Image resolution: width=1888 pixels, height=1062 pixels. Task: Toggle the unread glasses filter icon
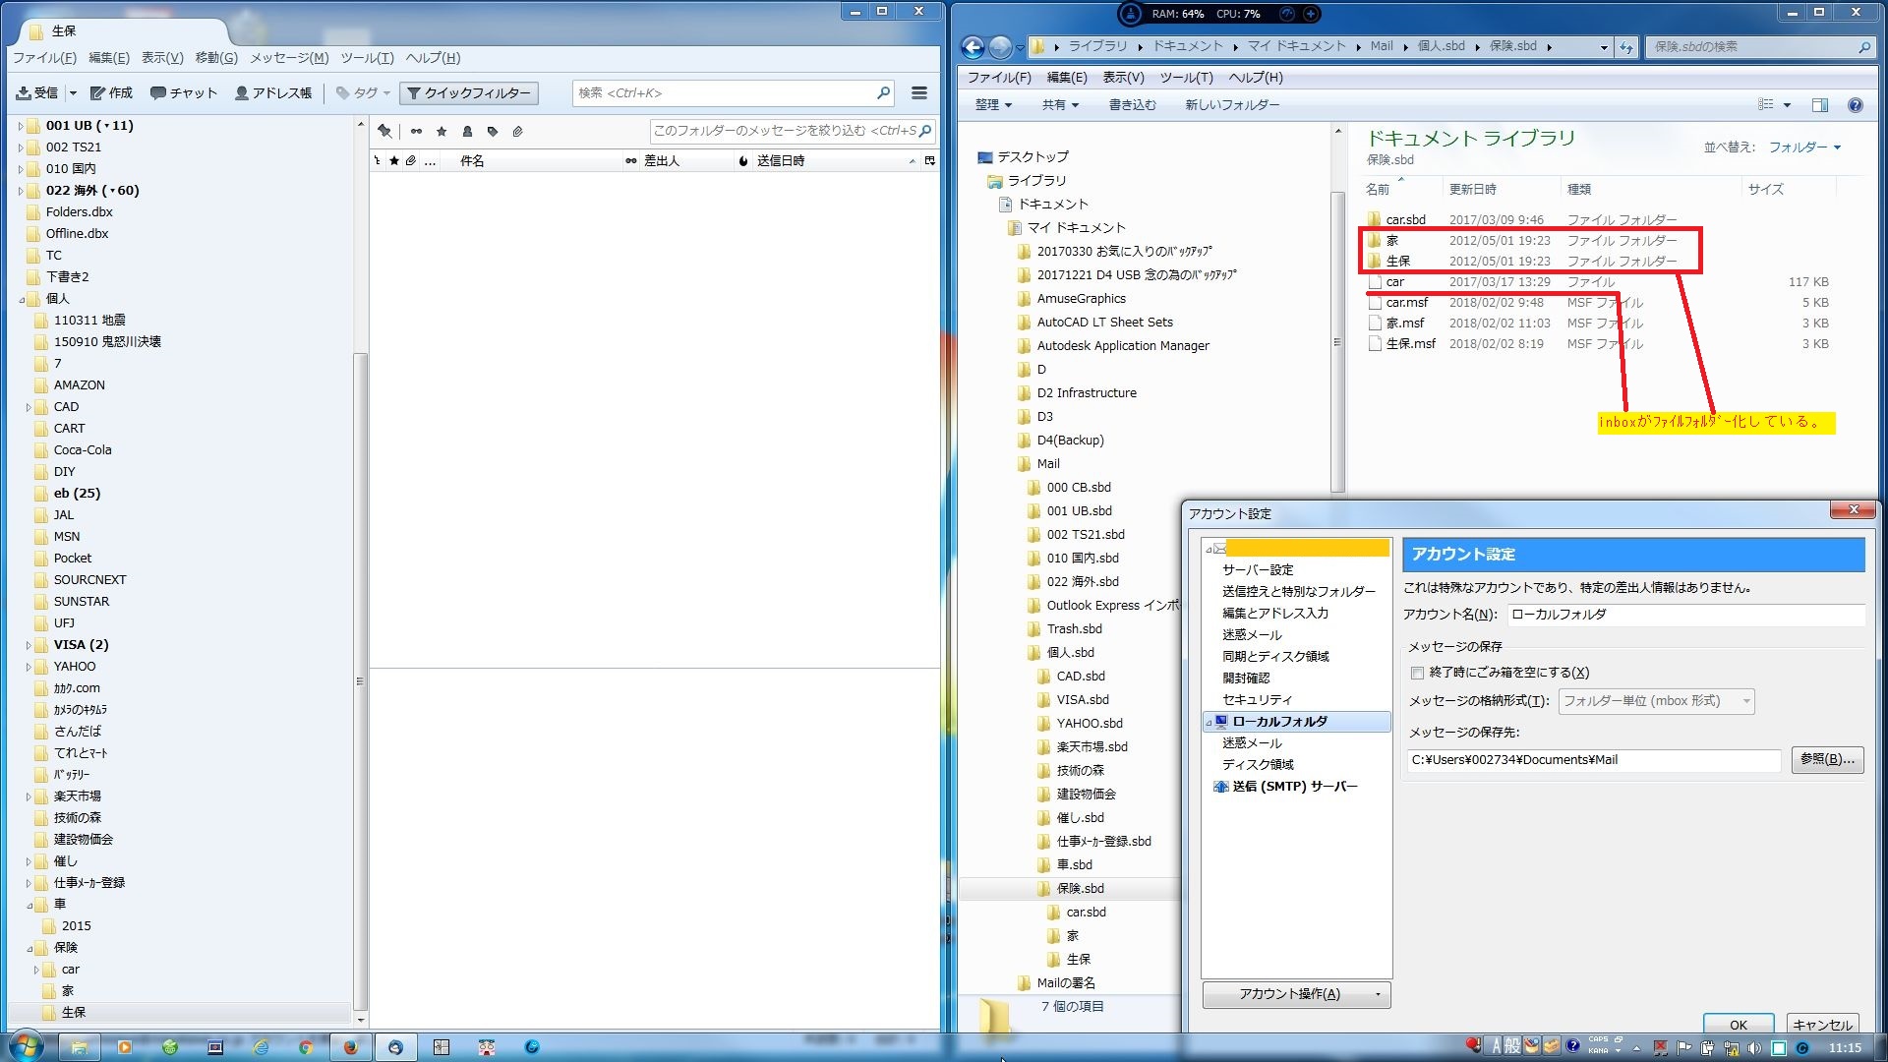pyautogui.click(x=416, y=131)
